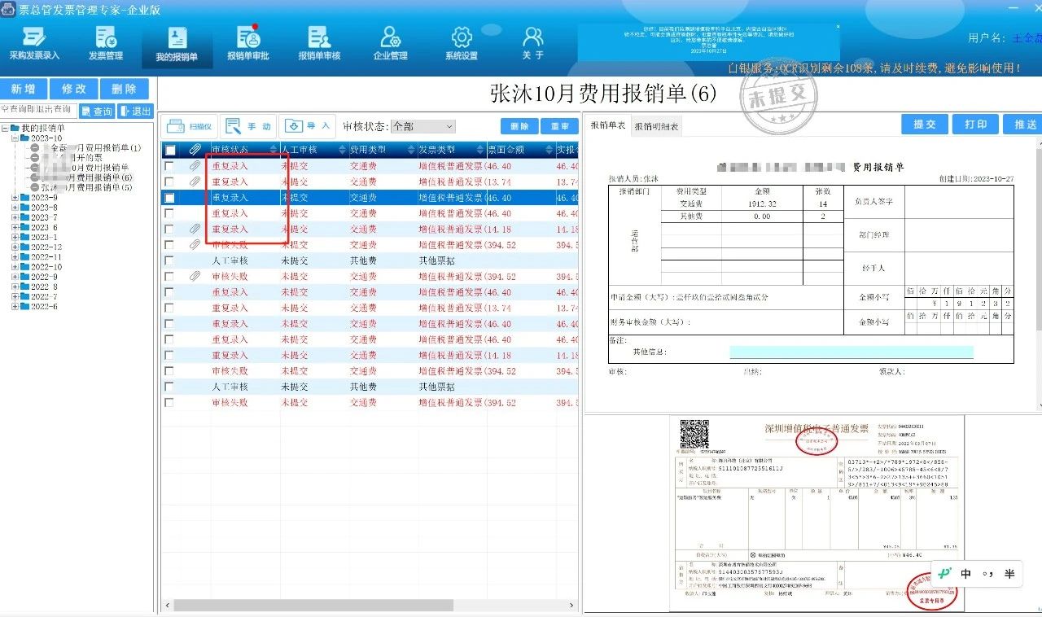Open 报销单审批 with the red badge

247,43
